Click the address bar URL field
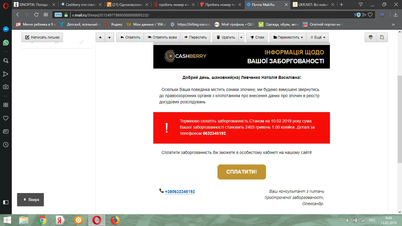This screenshot has height=226, width=402. click(x=206, y=15)
